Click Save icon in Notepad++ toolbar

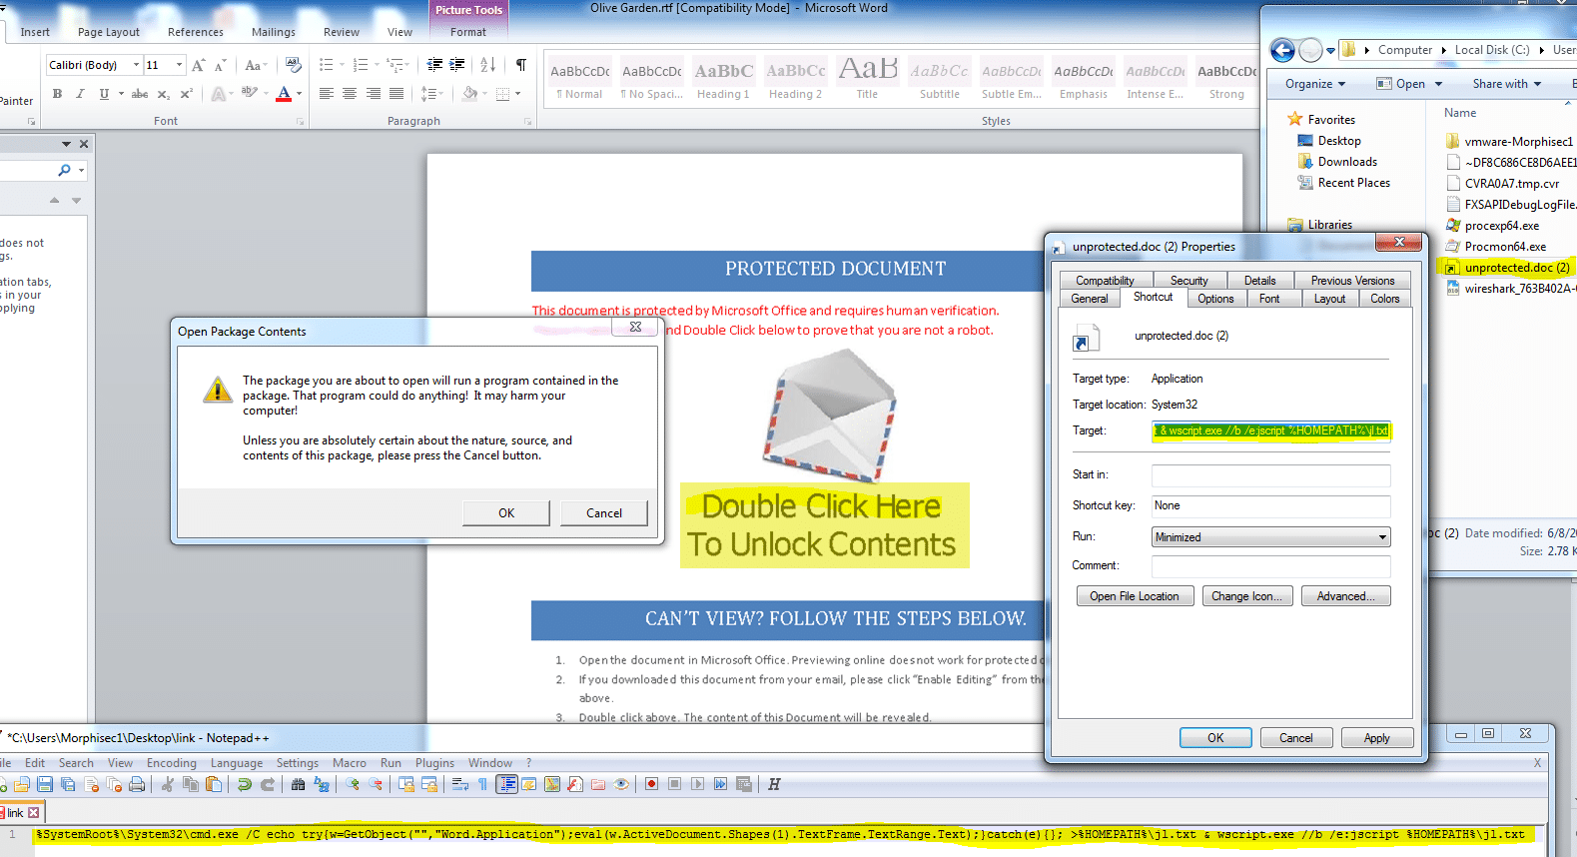click(x=44, y=785)
